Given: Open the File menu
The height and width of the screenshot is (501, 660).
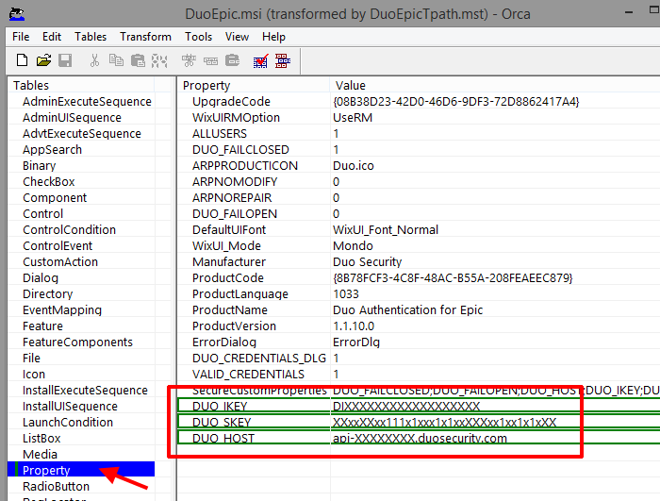Looking at the screenshot, I should tap(21, 37).
